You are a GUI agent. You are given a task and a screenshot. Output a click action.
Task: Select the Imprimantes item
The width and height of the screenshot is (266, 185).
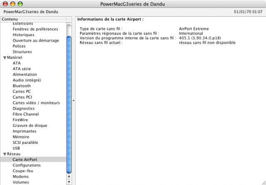25,131
